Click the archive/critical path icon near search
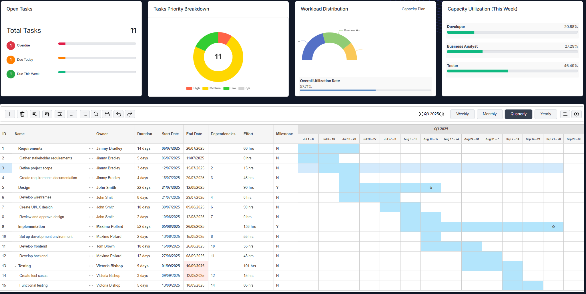This screenshot has width=586, height=294. coord(107,114)
